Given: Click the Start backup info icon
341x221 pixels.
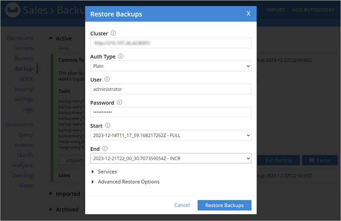Looking at the screenshot, I should coord(108,125).
